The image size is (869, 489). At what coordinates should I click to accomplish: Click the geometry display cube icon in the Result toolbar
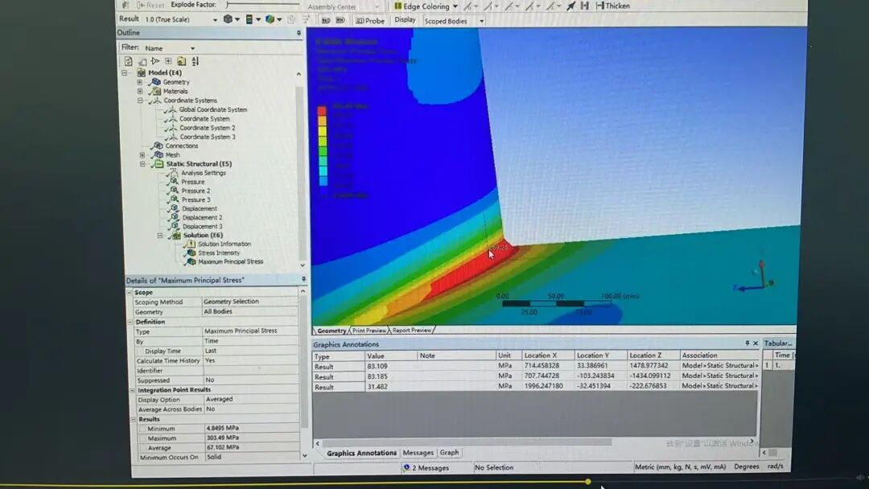[228, 19]
